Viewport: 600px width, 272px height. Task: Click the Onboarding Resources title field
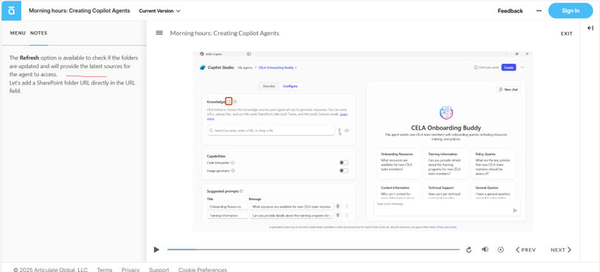(227, 206)
